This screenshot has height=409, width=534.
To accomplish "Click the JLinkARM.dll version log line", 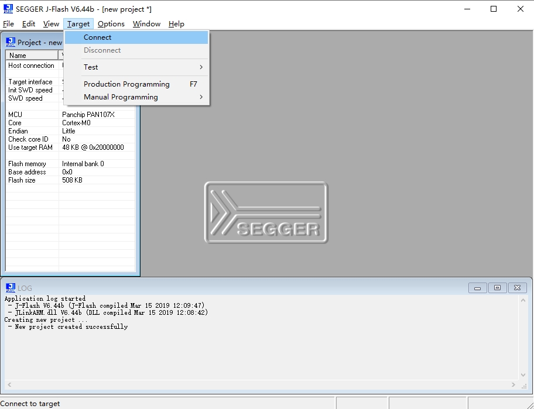I will [108, 312].
